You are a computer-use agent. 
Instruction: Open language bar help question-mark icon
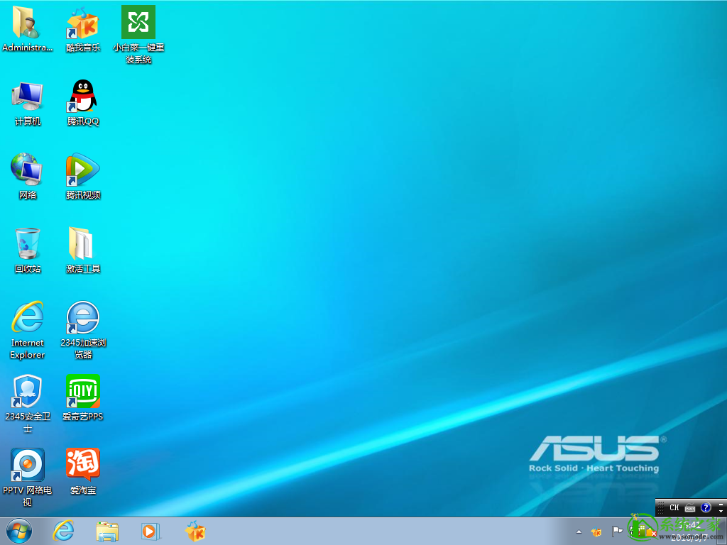tap(706, 508)
